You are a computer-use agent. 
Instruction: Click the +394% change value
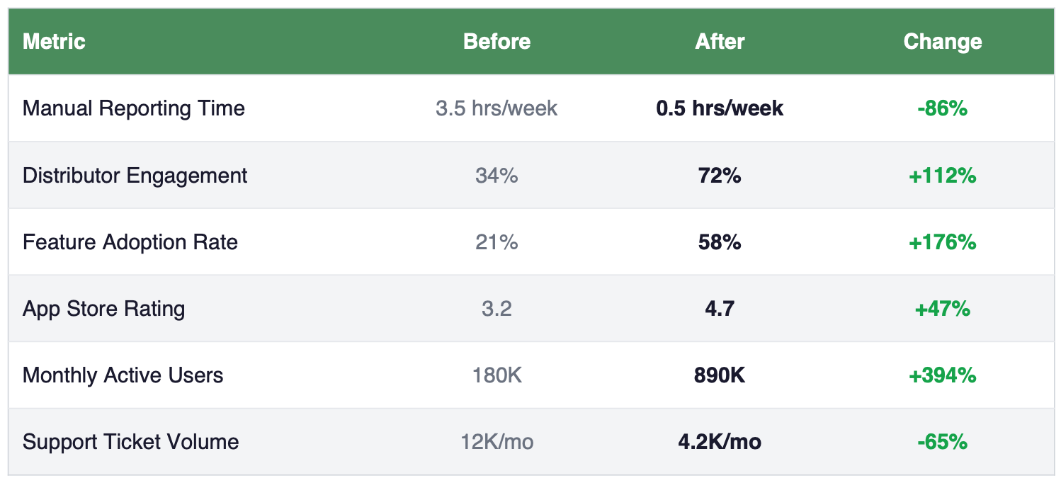pos(942,375)
